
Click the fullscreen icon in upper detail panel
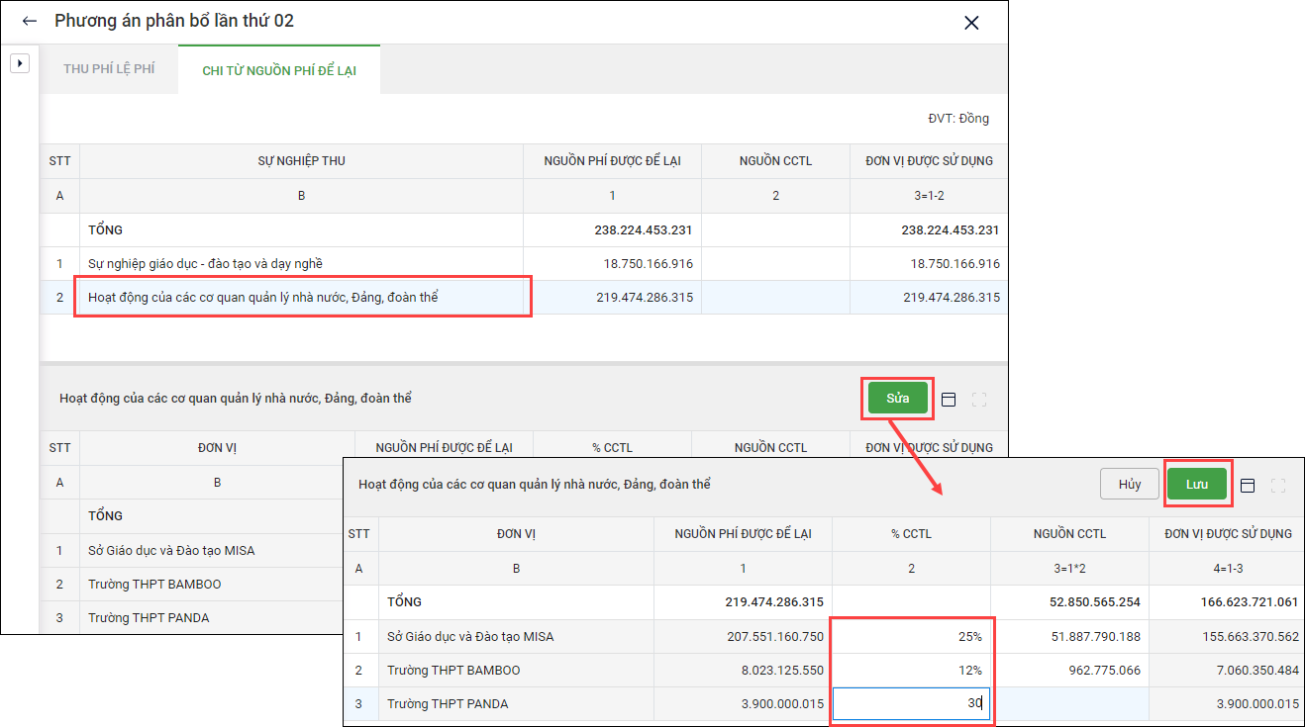tap(979, 400)
